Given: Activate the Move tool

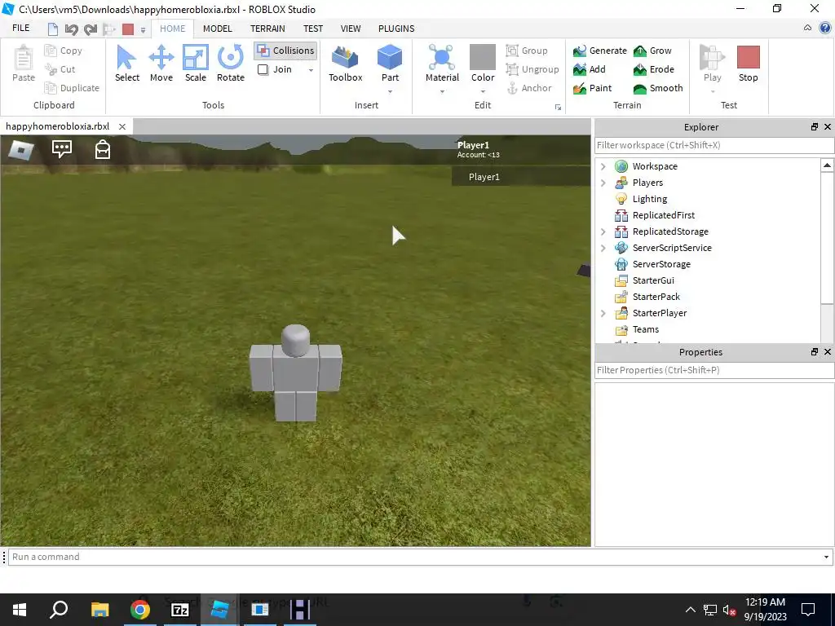Looking at the screenshot, I should (161, 64).
